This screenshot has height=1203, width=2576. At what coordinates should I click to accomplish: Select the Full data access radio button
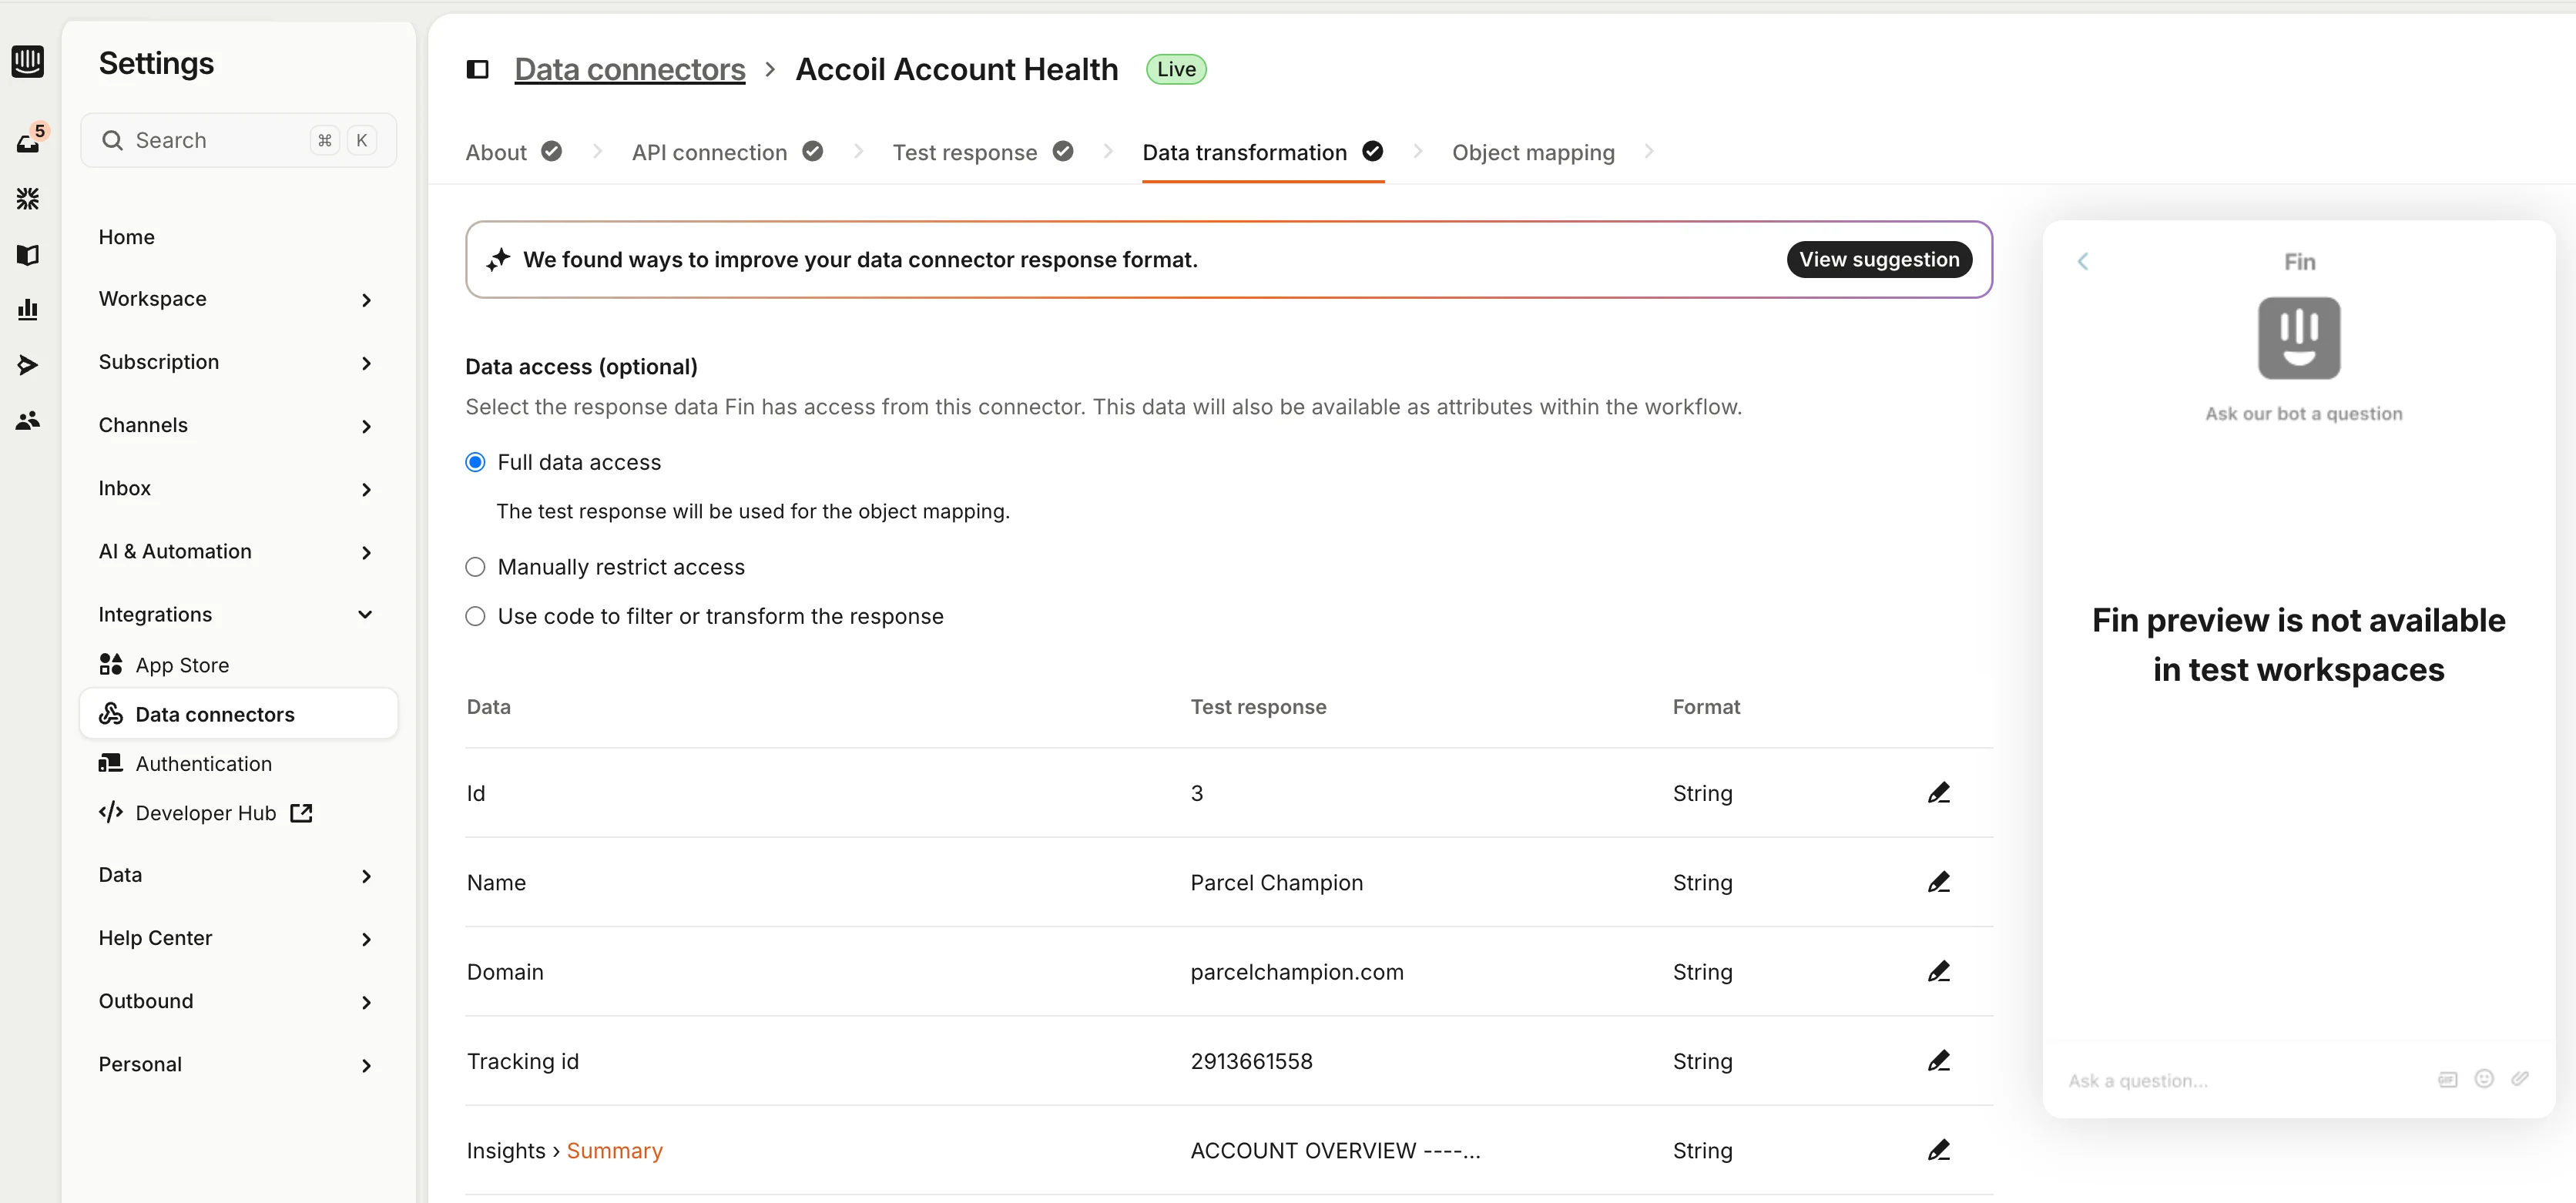(x=475, y=461)
